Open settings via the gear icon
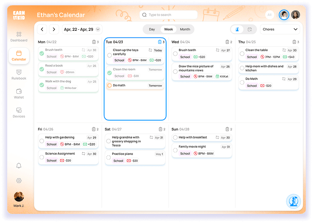 click(19, 181)
